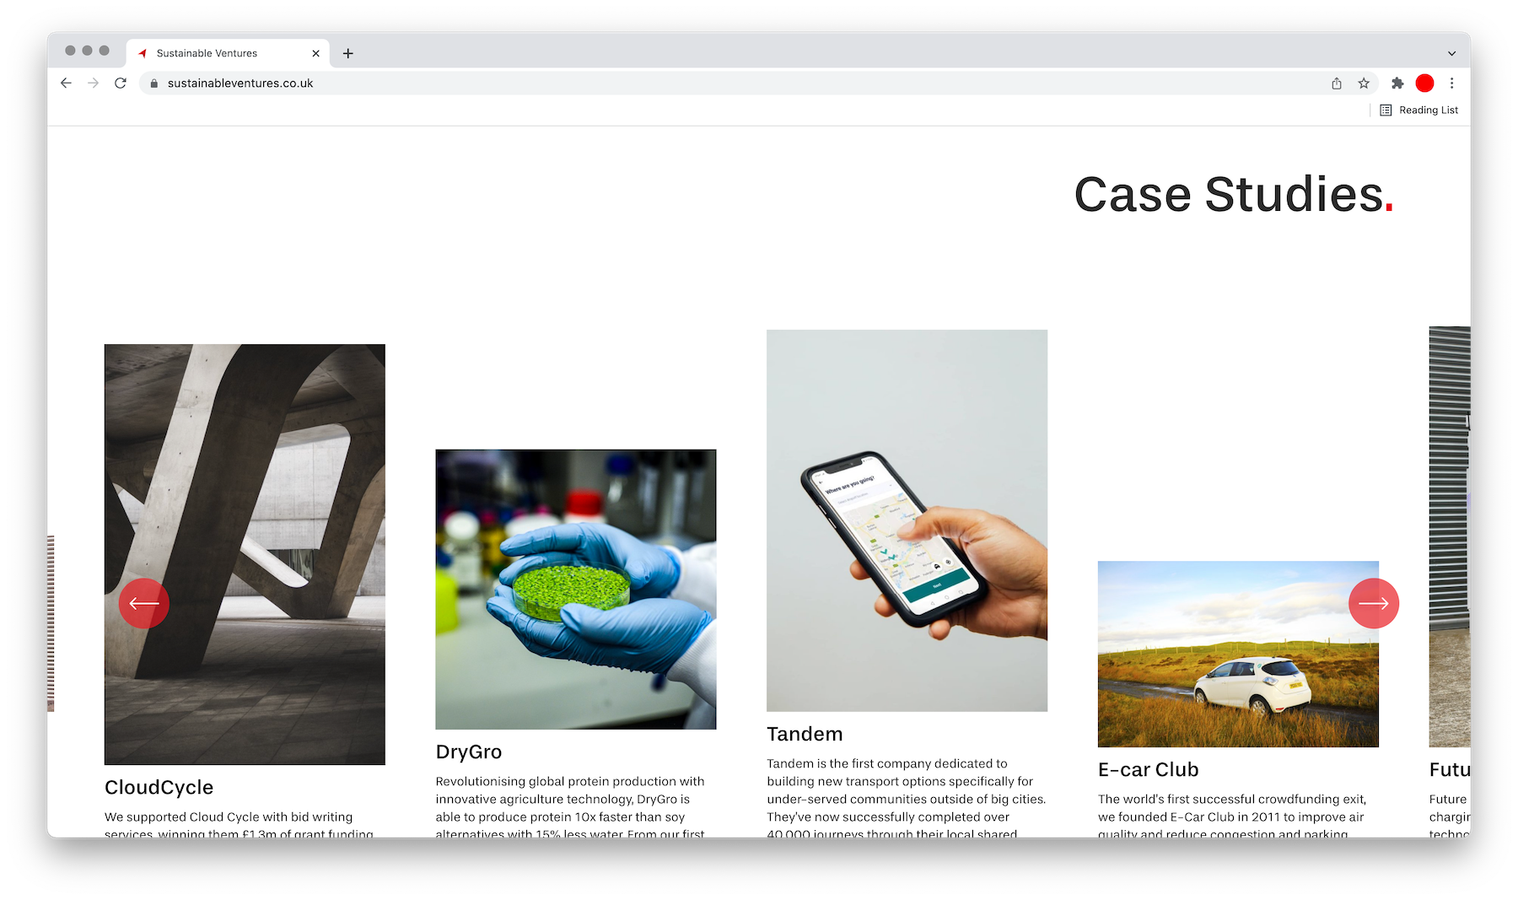Open the extensions puzzle icon
1518x900 pixels.
(x=1397, y=83)
